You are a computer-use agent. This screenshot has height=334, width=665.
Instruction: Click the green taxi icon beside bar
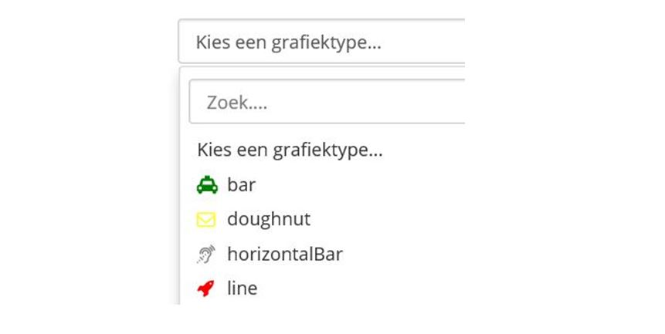click(x=206, y=185)
